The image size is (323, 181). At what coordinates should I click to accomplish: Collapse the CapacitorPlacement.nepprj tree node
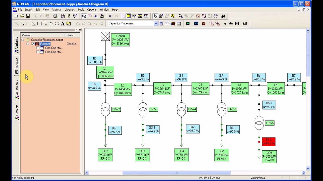[x=23, y=40]
